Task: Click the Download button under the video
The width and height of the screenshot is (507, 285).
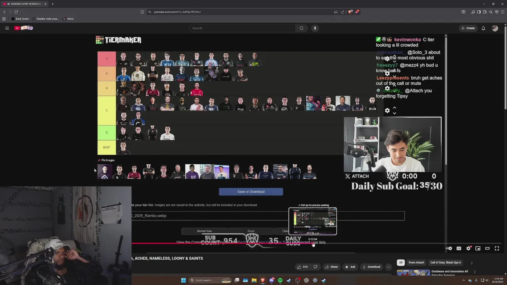Action: coord(371,267)
